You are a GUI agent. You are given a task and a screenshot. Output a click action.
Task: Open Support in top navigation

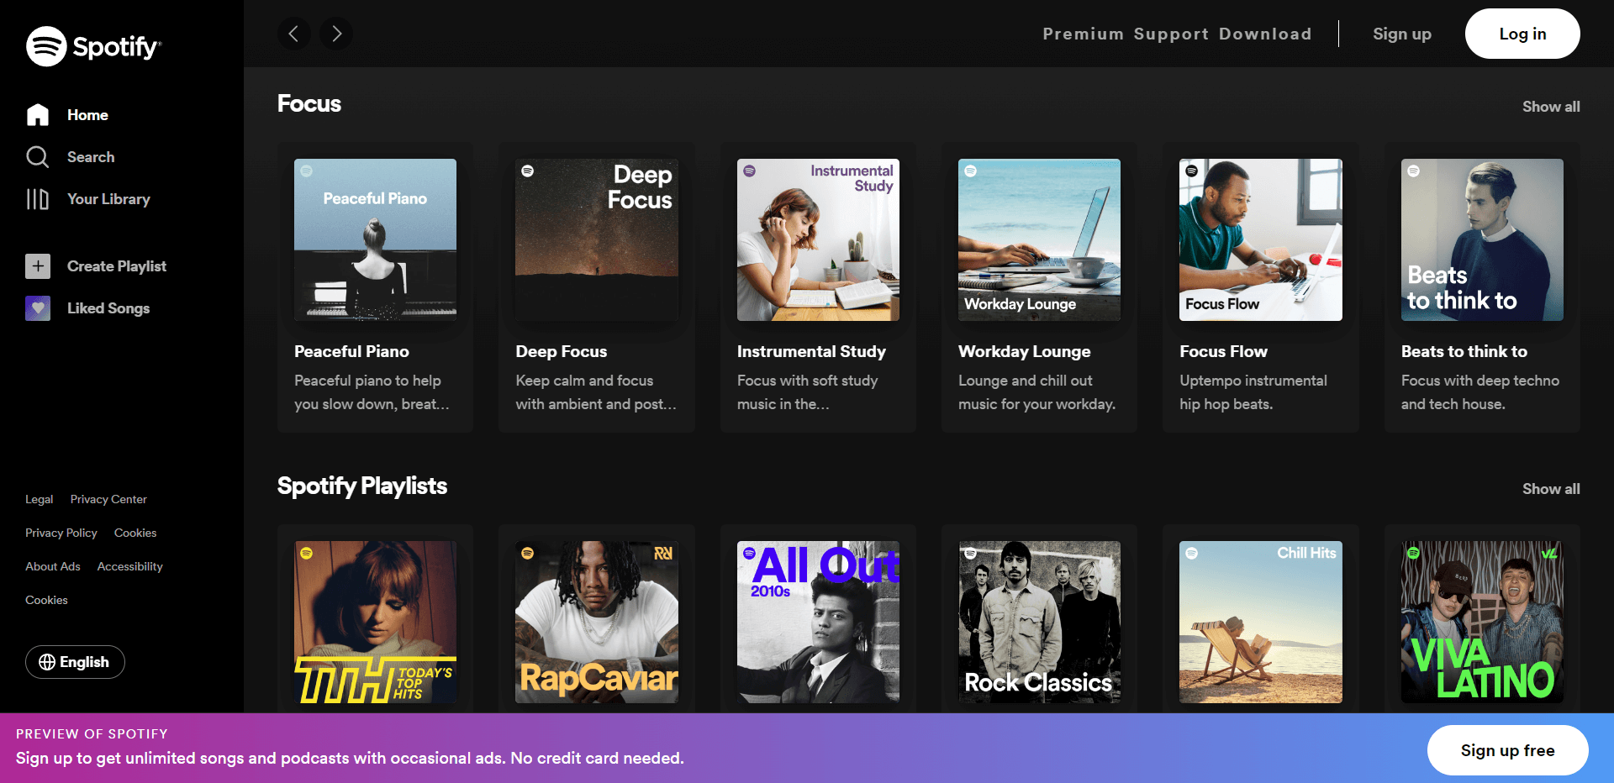[1171, 34]
